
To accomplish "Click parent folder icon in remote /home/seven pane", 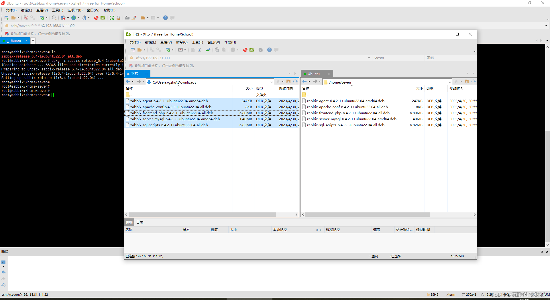I will tap(467, 82).
